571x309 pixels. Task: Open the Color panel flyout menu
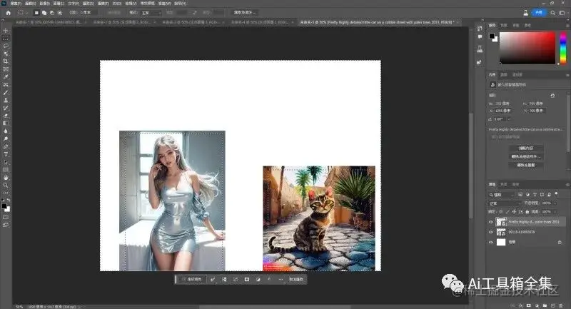567,26
